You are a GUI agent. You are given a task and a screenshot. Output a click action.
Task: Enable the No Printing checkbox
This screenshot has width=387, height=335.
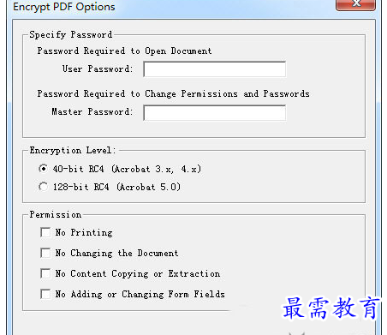[x=45, y=232]
